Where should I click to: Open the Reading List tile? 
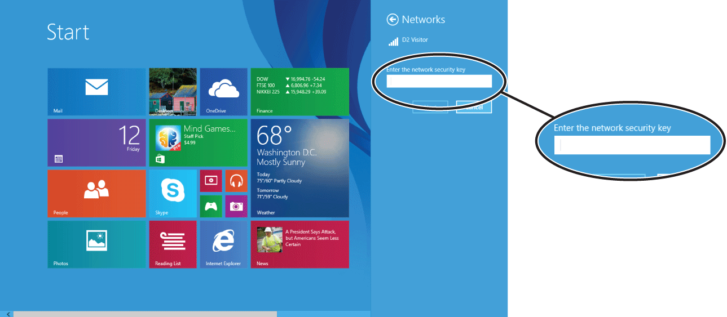tap(173, 244)
